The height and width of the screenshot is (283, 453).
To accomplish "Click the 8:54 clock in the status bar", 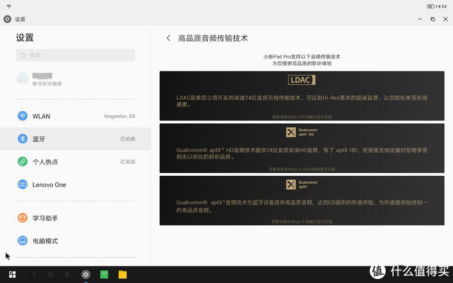I will [442, 7].
